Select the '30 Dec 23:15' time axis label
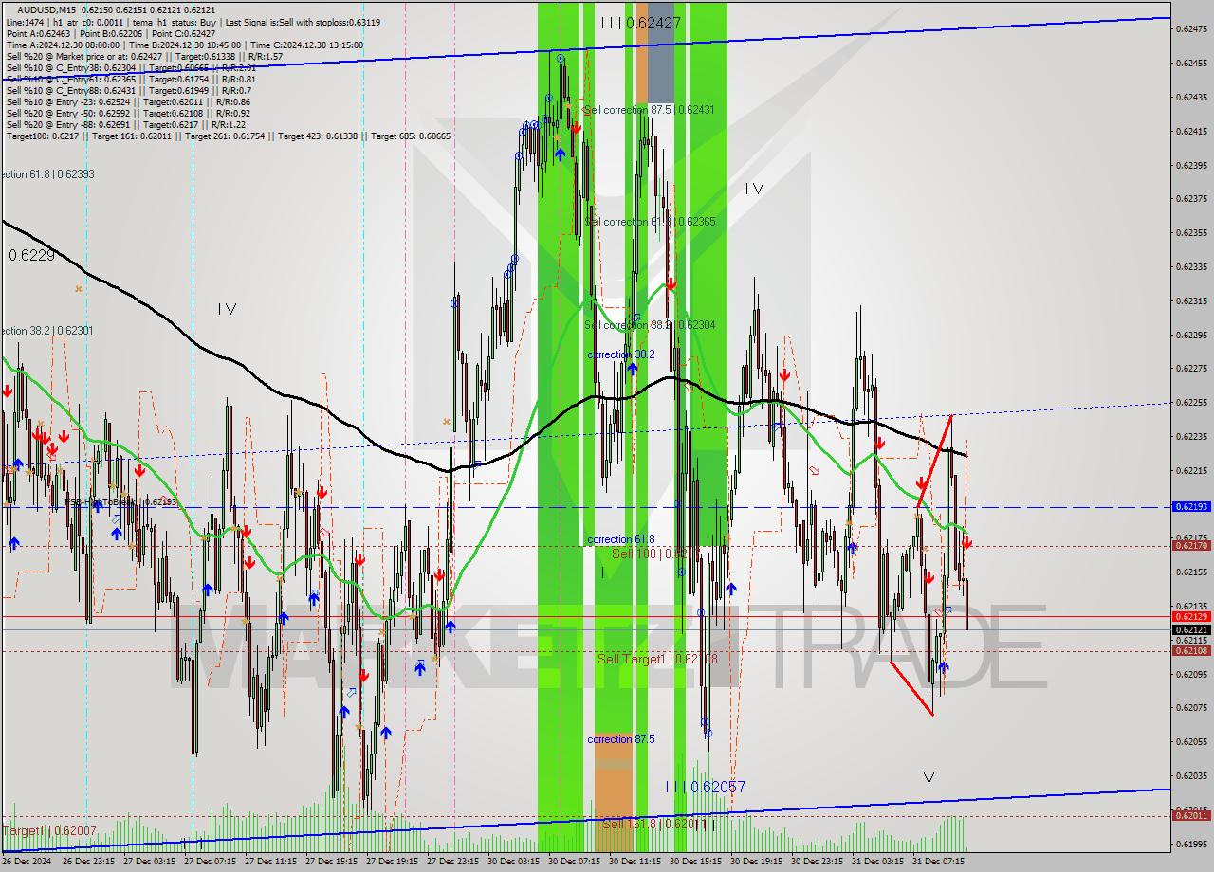The height and width of the screenshot is (872, 1214). tap(816, 862)
